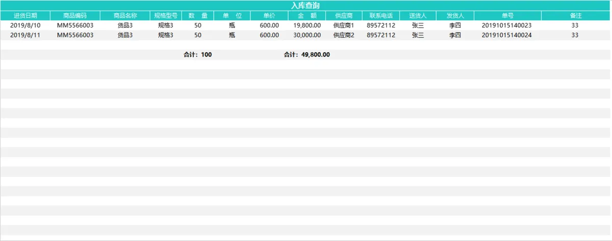
Task: Click the date cell 2019/8/10
Action: click(25, 25)
